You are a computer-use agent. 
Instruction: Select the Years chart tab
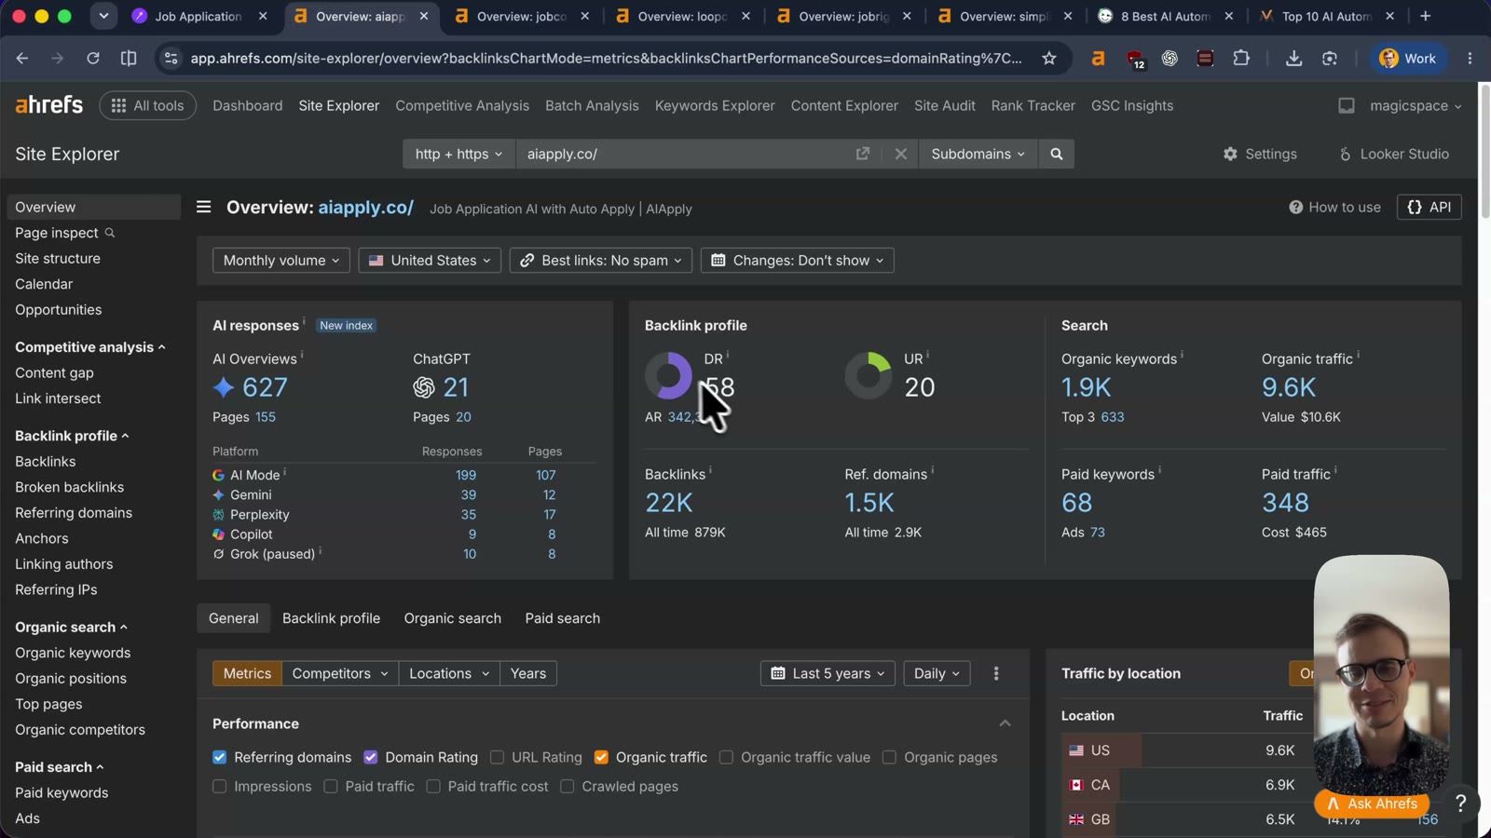click(x=528, y=673)
